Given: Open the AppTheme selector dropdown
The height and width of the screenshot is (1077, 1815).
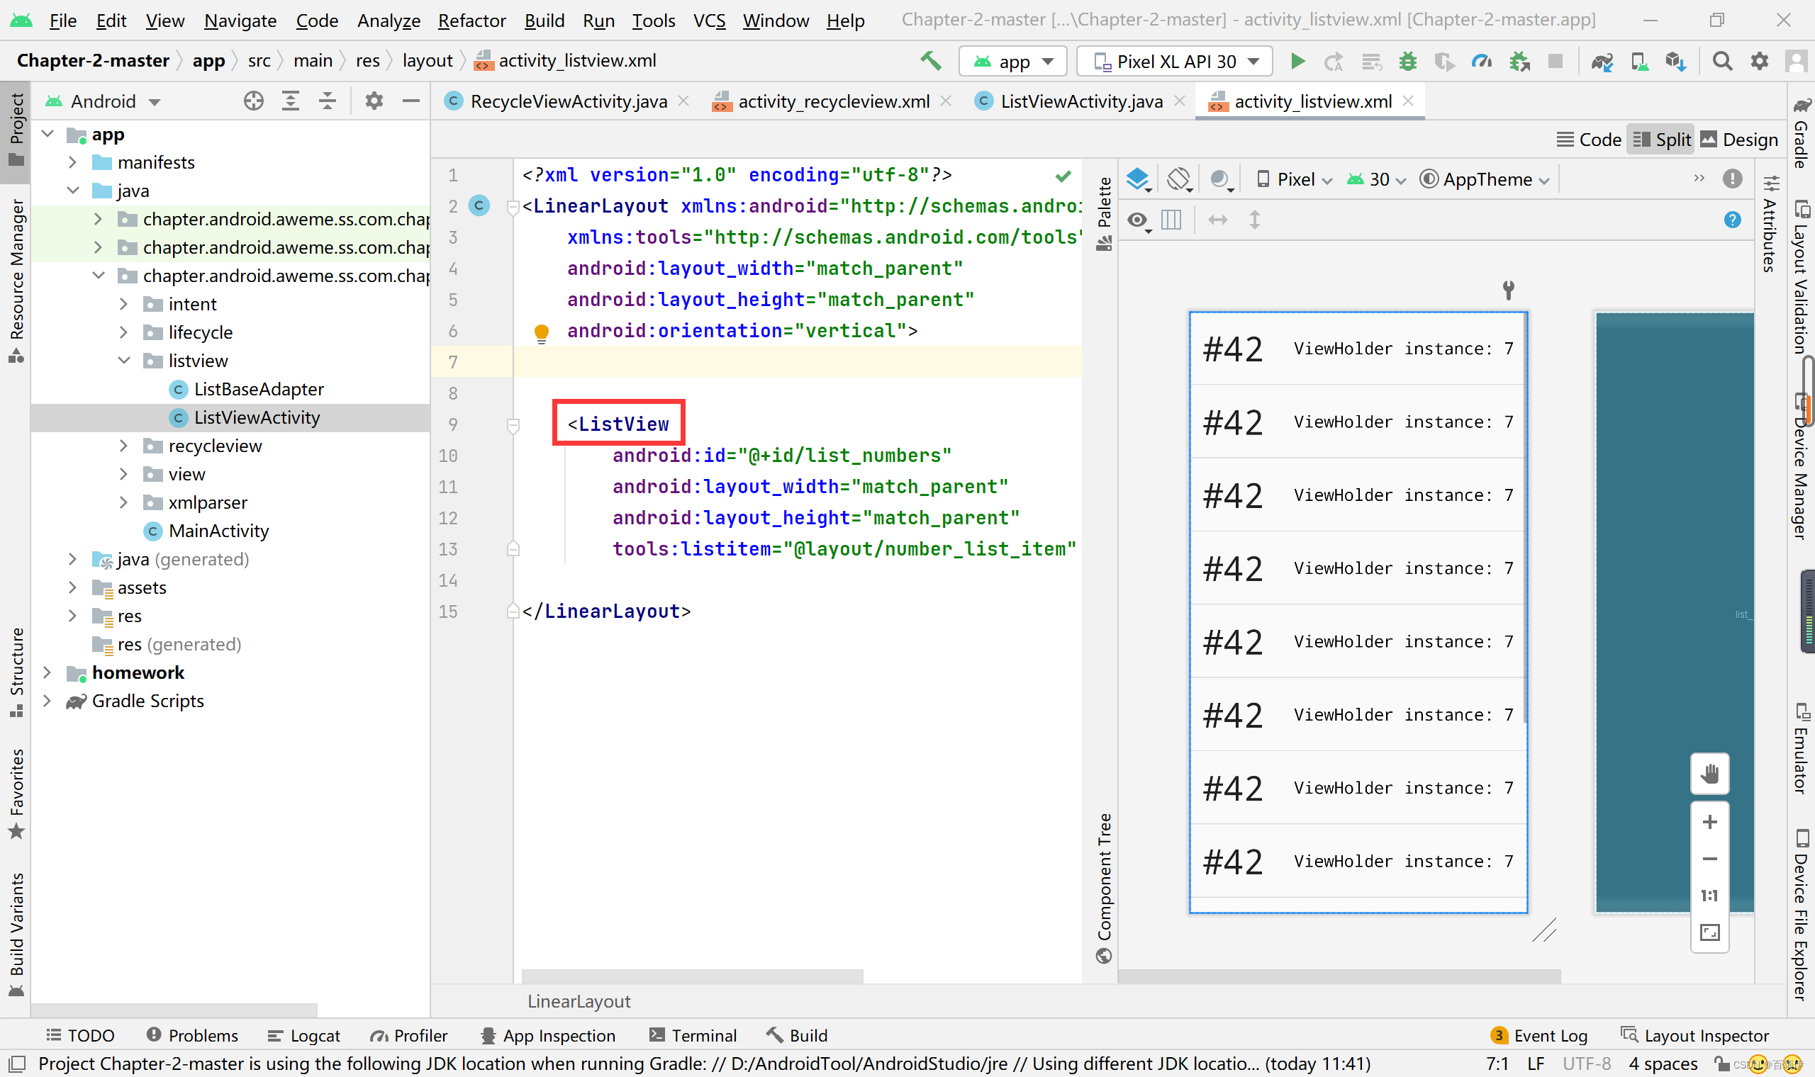Looking at the screenshot, I should coord(1485,179).
